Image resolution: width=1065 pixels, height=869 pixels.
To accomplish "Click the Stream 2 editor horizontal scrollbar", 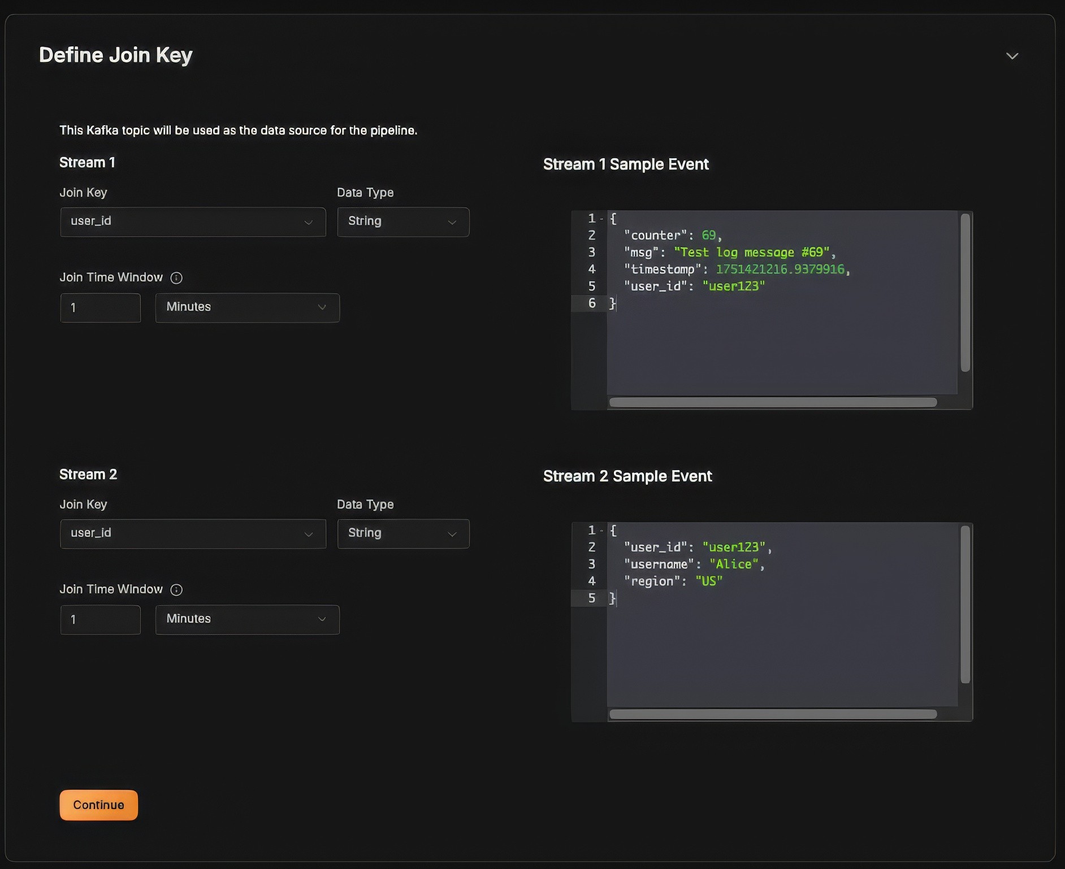I will (773, 714).
